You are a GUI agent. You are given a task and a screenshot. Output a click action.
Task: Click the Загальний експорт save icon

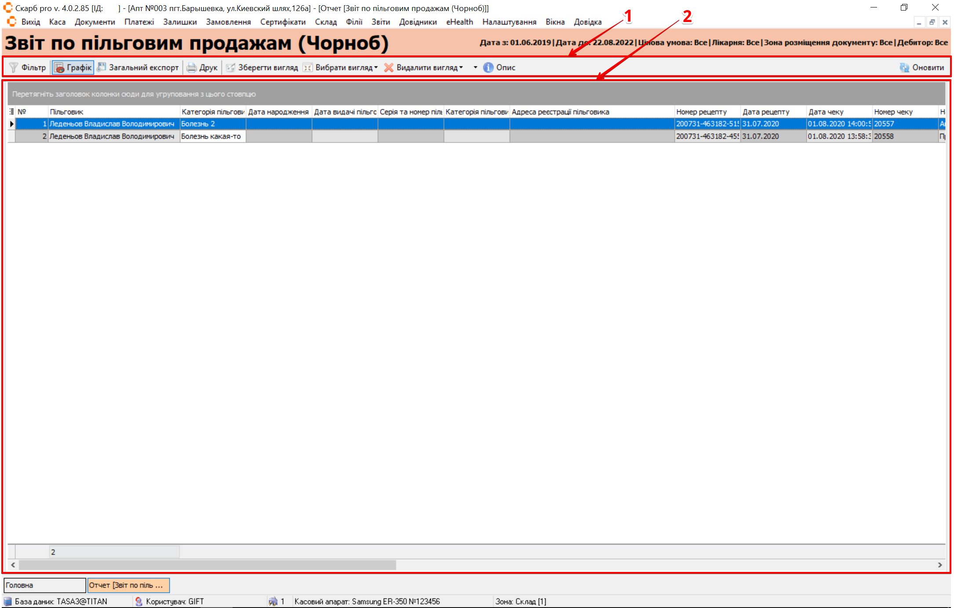pyautogui.click(x=102, y=67)
